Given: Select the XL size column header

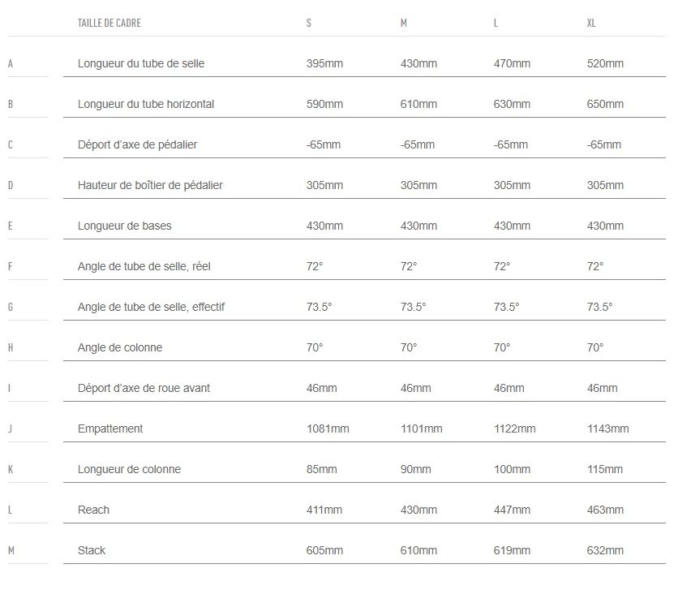Looking at the screenshot, I should pos(591,23).
